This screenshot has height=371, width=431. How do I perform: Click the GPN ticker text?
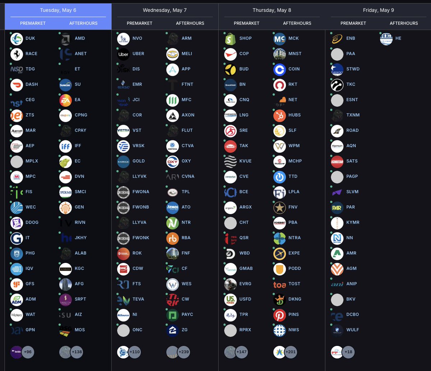[x=30, y=330]
